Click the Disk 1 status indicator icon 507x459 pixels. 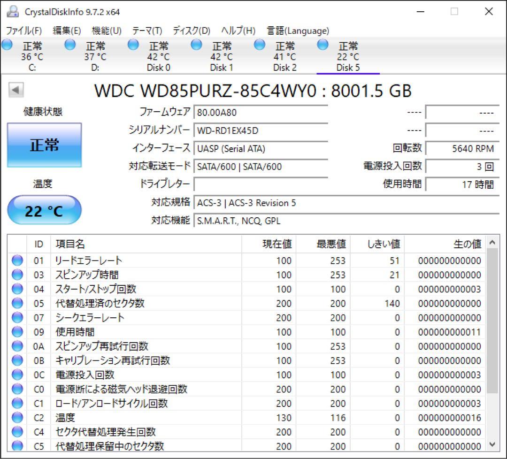pos(196,45)
